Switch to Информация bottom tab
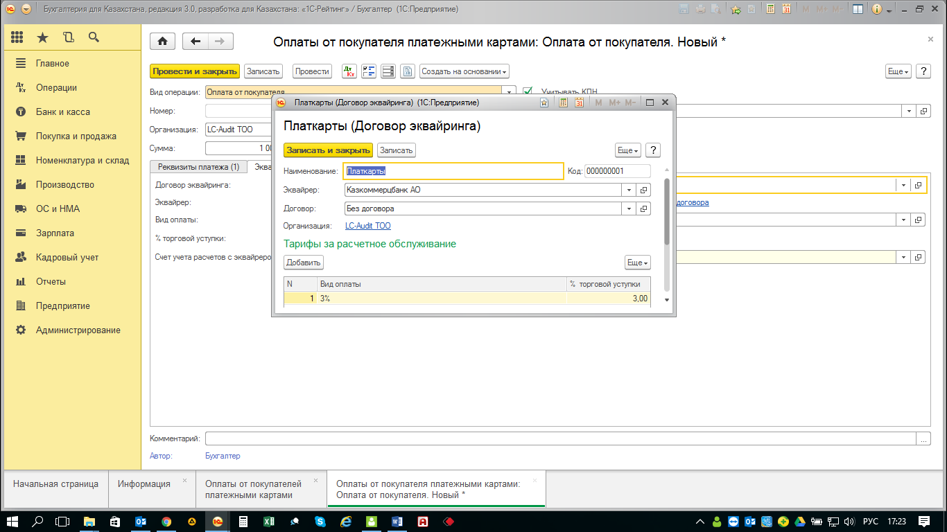The image size is (947, 532). (x=151, y=489)
